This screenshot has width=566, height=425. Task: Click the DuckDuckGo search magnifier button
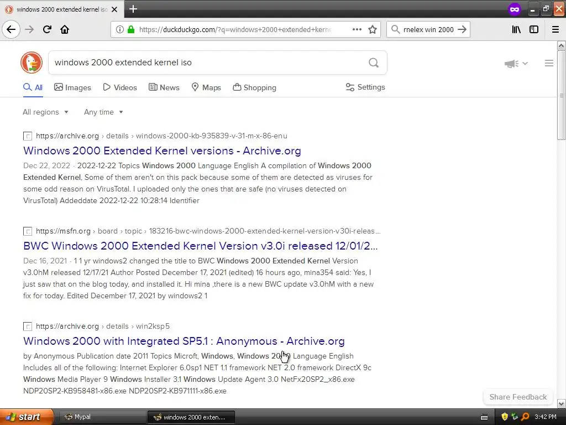click(374, 63)
